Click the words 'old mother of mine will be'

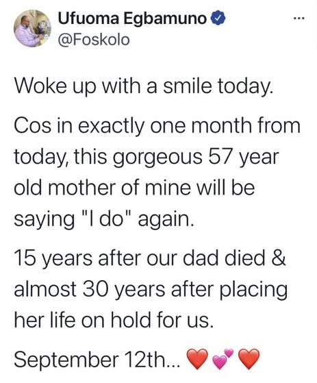coord(134,188)
